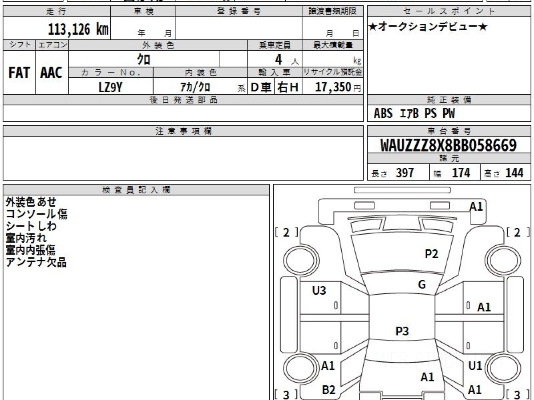Image resolution: width=534 pixels, height=400 pixels.
Task: Click the 輸入車 header
Action: 275,72
